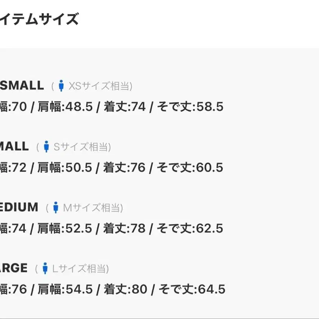
Task: Select the XSMALL size label
Action: (x=22, y=86)
